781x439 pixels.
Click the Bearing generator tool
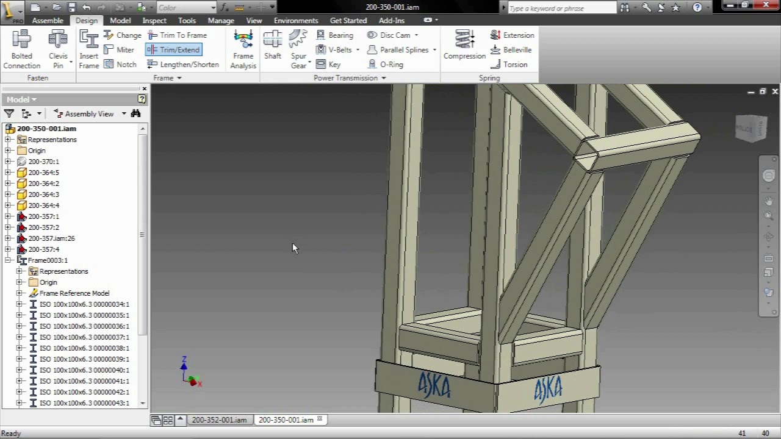(334, 35)
